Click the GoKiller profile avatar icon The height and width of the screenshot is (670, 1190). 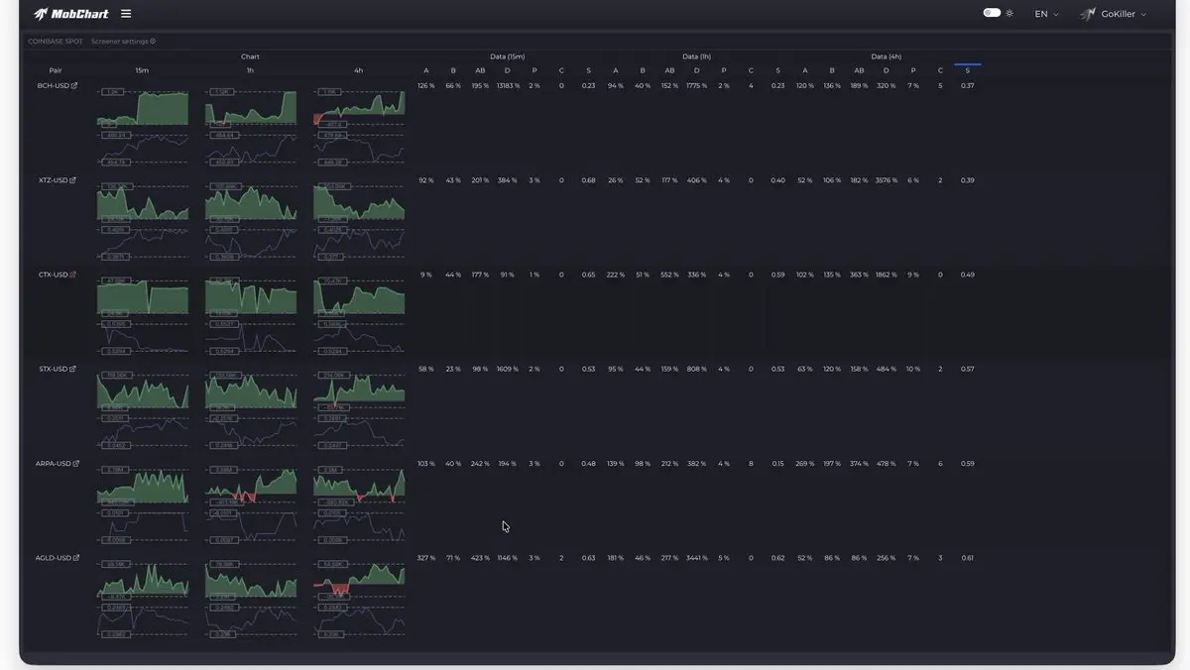coord(1088,14)
